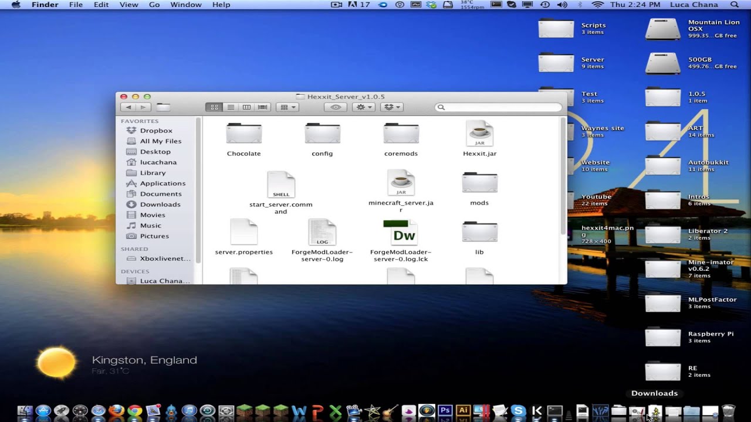Select the ForgeModLoader-server-0.log.lck Dreamweaver file
751x422 pixels.
[401, 240]
